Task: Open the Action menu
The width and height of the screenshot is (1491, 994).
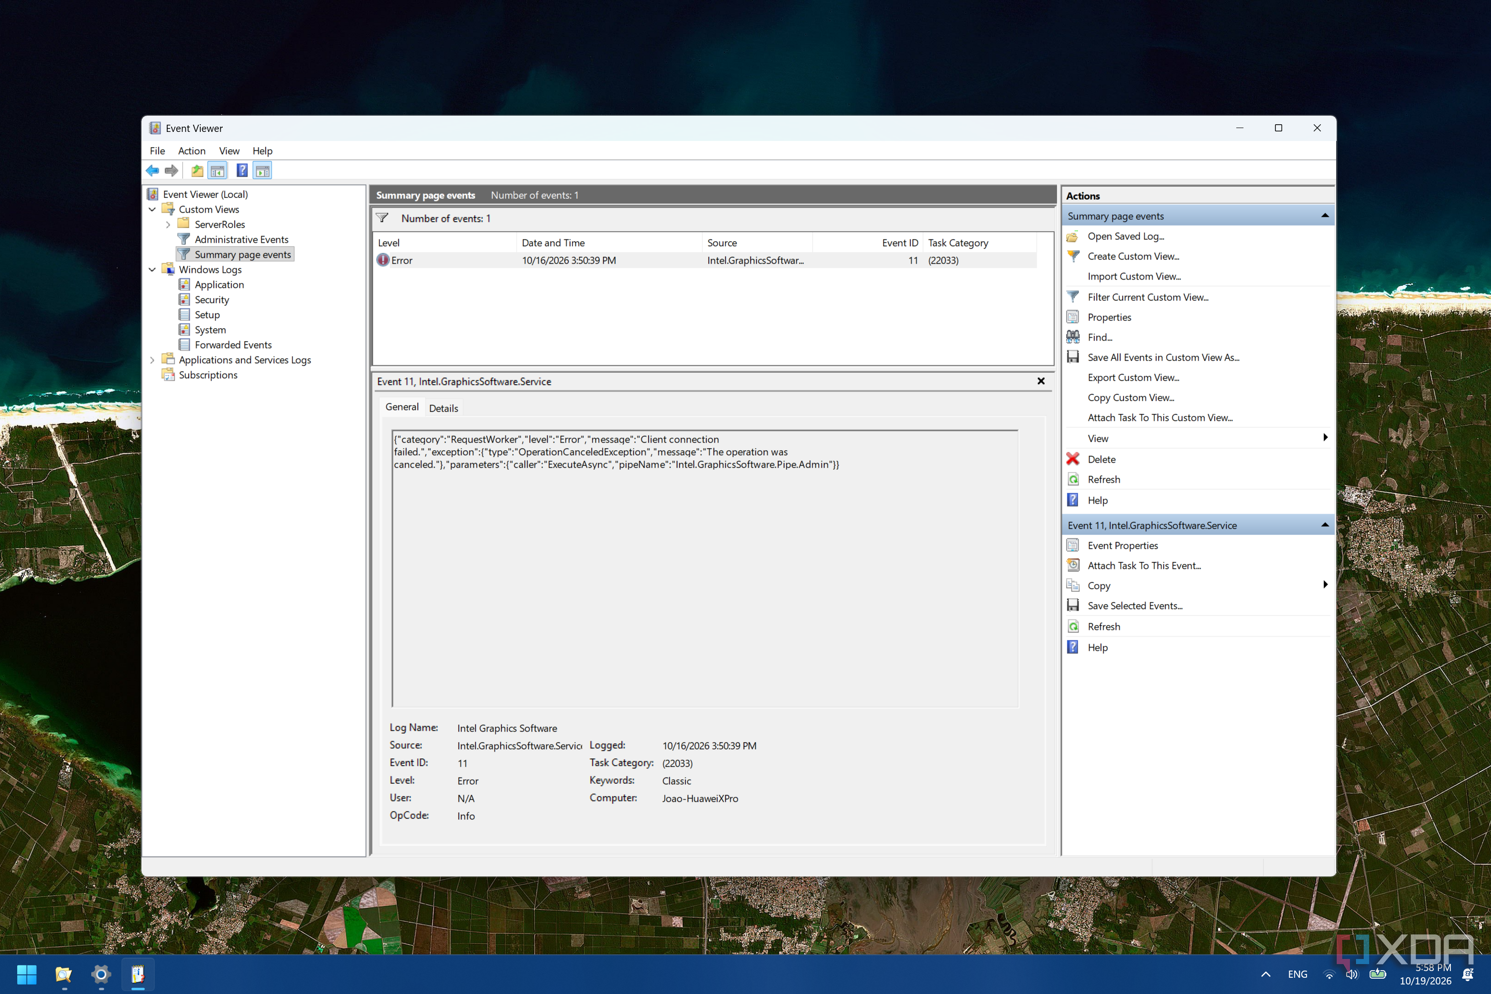Action: click(192, 151)
